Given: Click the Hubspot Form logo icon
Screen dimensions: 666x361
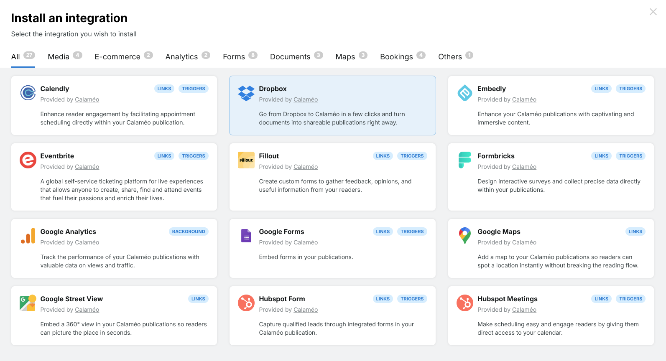Looking at the screenshot, I should (x=246, y=303).
